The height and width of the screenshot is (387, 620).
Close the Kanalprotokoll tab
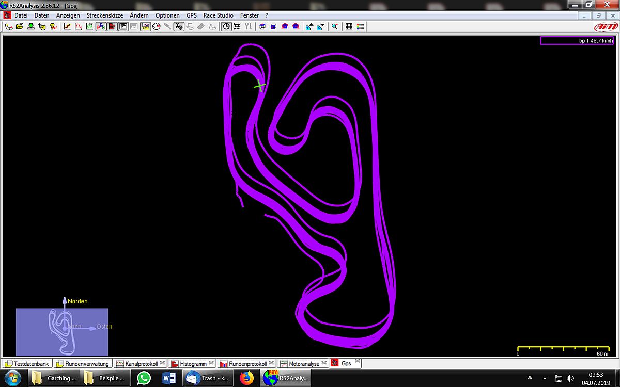162,363
